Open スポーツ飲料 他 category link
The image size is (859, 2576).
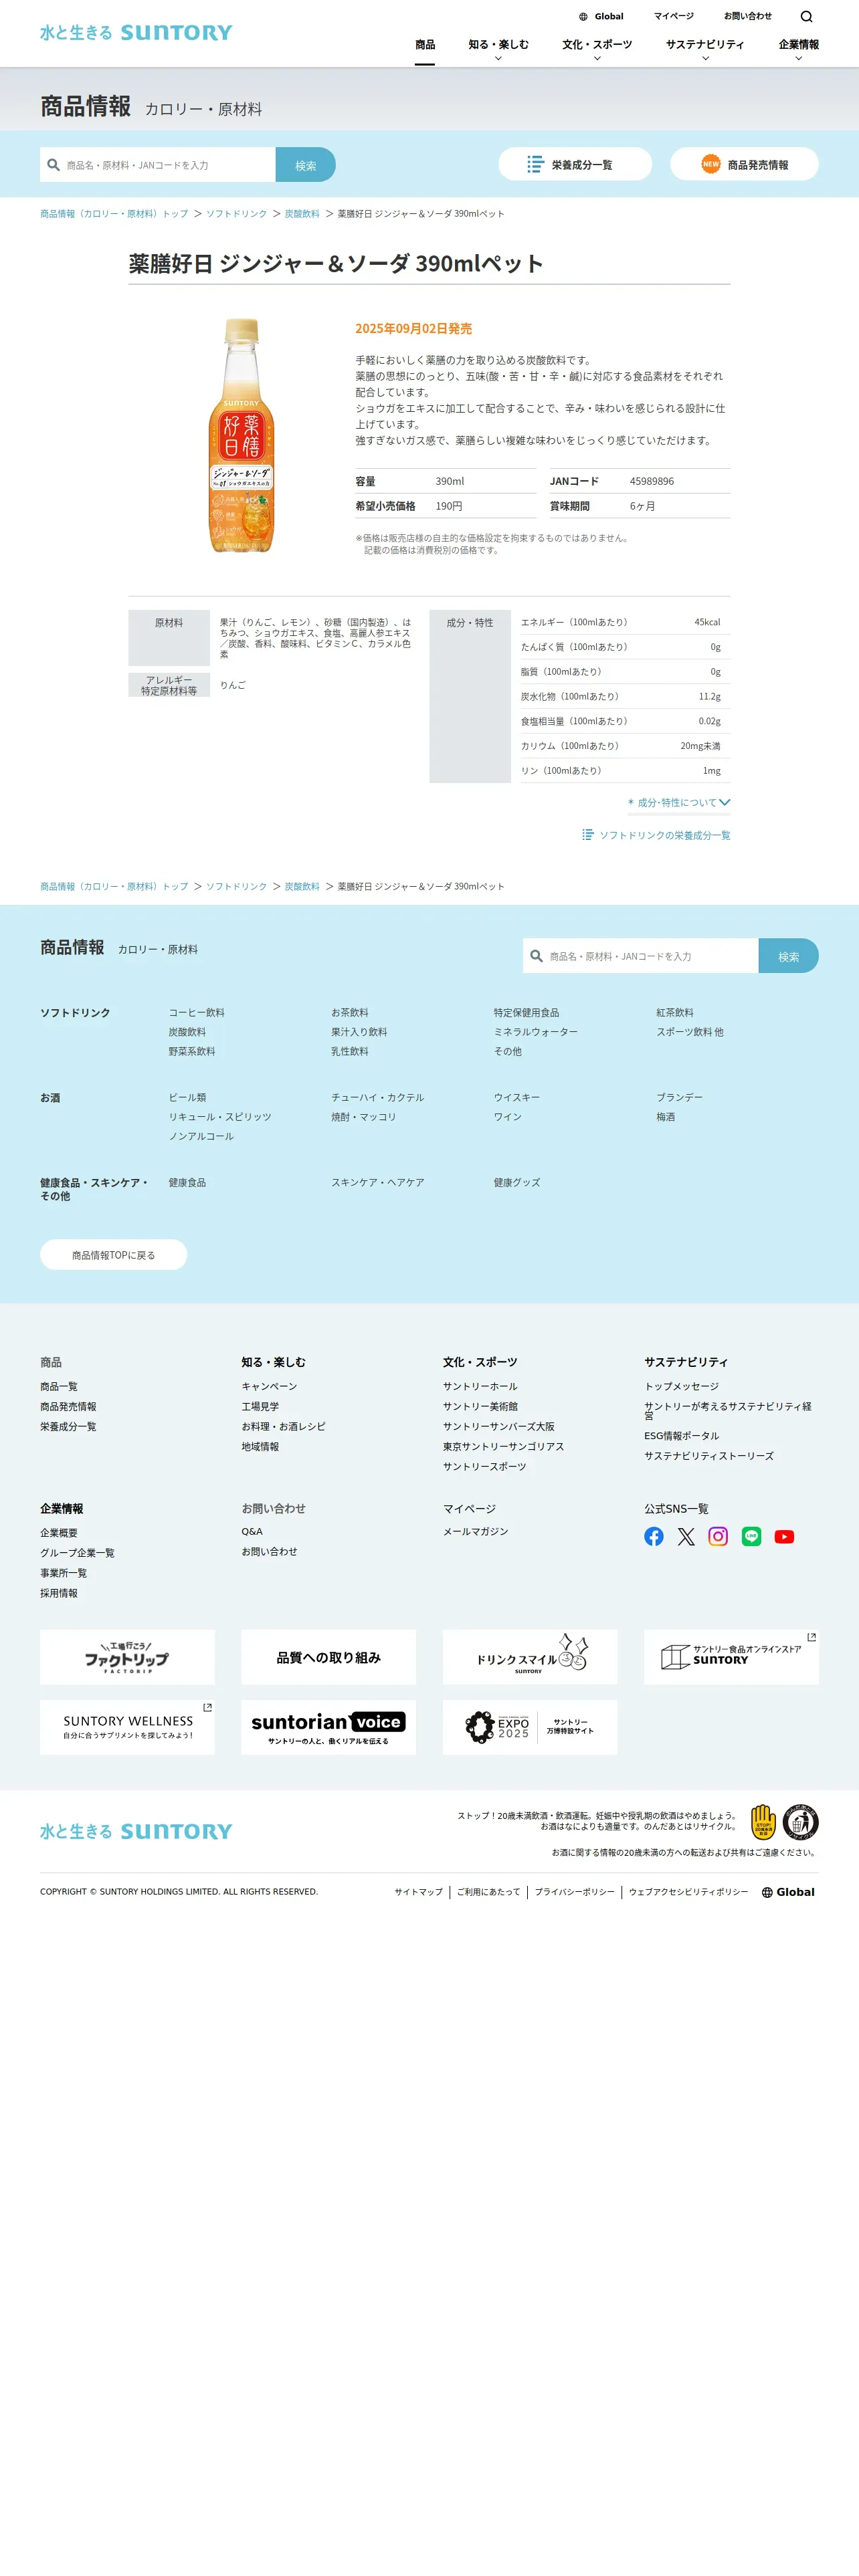coord(690,1032)
